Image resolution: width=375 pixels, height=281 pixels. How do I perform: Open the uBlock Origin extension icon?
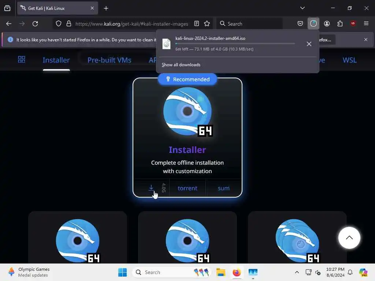(x=353, y=23)
